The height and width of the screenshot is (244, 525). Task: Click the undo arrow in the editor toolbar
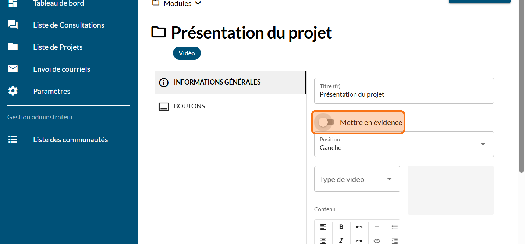[359, 227]
